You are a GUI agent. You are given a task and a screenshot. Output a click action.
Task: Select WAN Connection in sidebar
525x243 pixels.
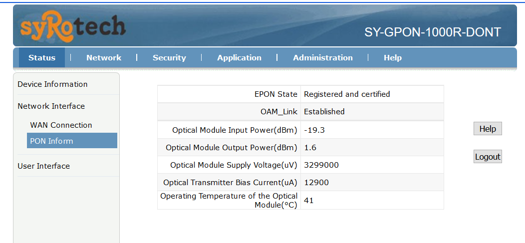tap(61, 125)
